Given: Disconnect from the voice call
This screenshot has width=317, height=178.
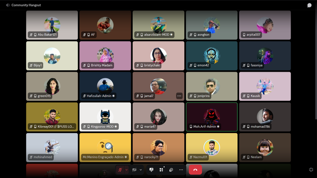Looking at the screenshot, I should pyautogui.click(x=195, y=170).
